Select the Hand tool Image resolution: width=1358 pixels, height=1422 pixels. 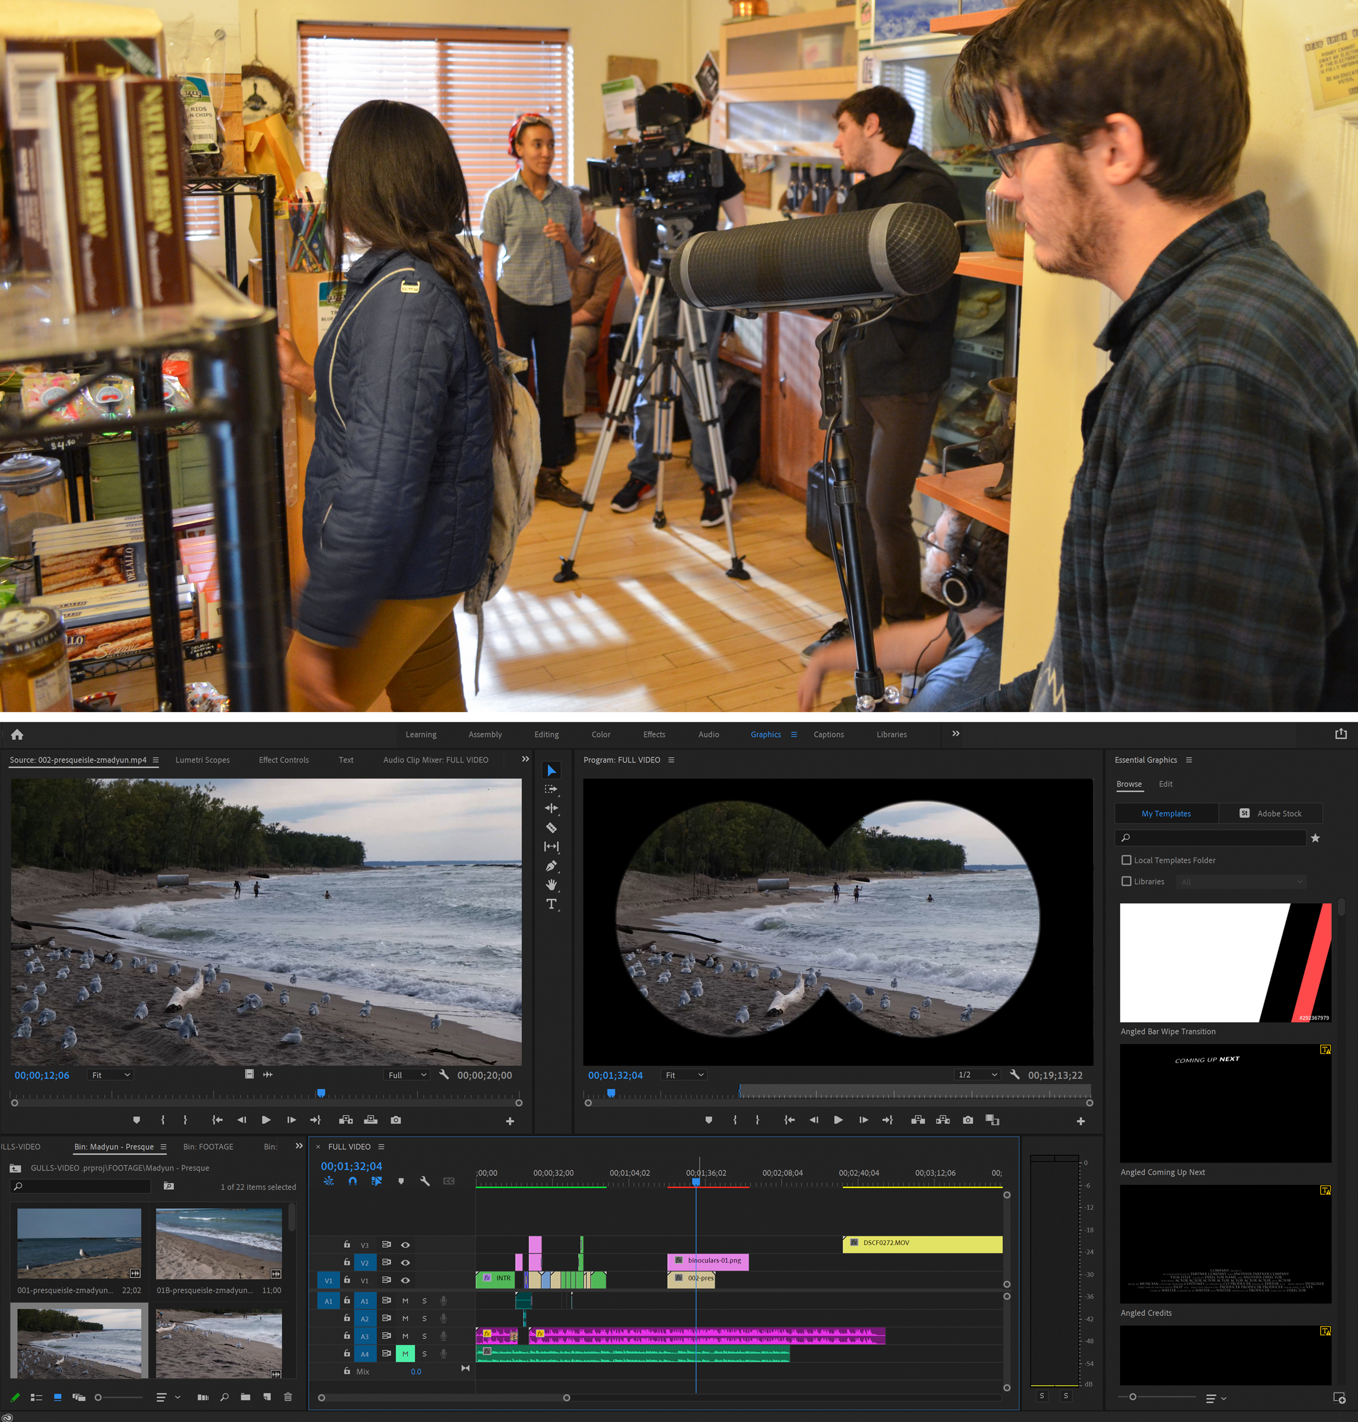click(552, 885)
